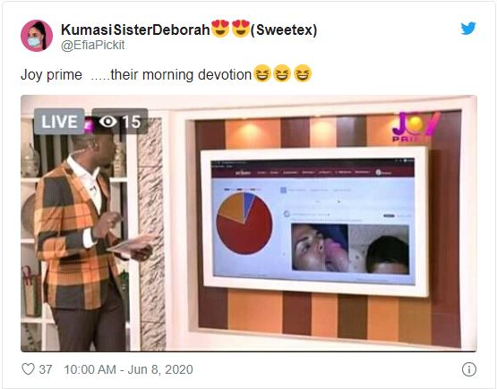497x389 pixels.
Task: Click the last laughing emoji in the tweet
Action: 303,73
